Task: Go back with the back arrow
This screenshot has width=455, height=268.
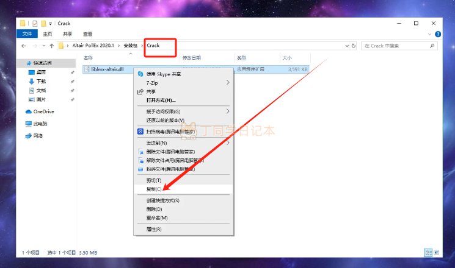Action: [24, 46]
